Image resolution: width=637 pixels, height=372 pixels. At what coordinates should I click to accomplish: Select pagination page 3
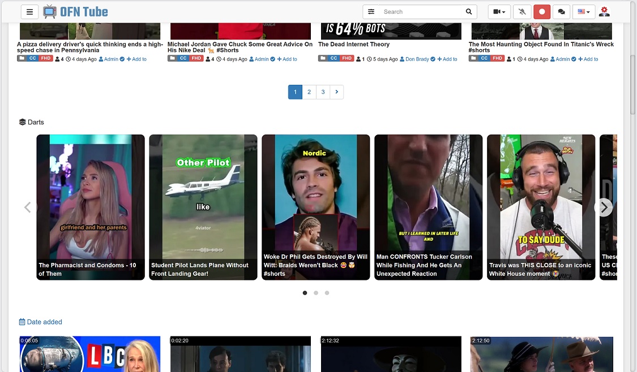(323, 92)
